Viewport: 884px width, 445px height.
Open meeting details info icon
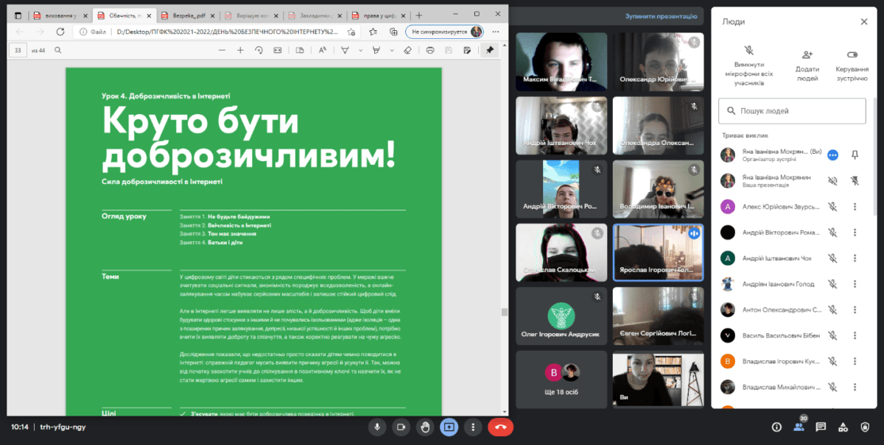coord(776,427)
